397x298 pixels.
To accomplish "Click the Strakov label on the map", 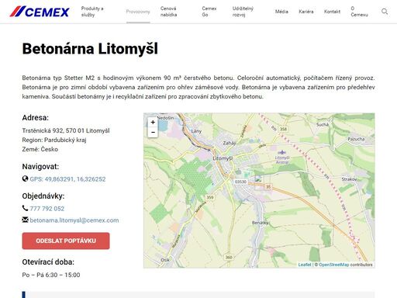I will click(x=349, y=179).
